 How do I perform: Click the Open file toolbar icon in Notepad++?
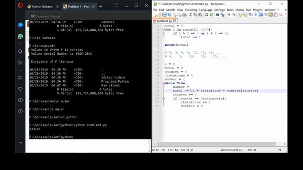point(159,15)
